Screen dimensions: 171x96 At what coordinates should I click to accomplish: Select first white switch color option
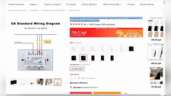coord(74,49)
